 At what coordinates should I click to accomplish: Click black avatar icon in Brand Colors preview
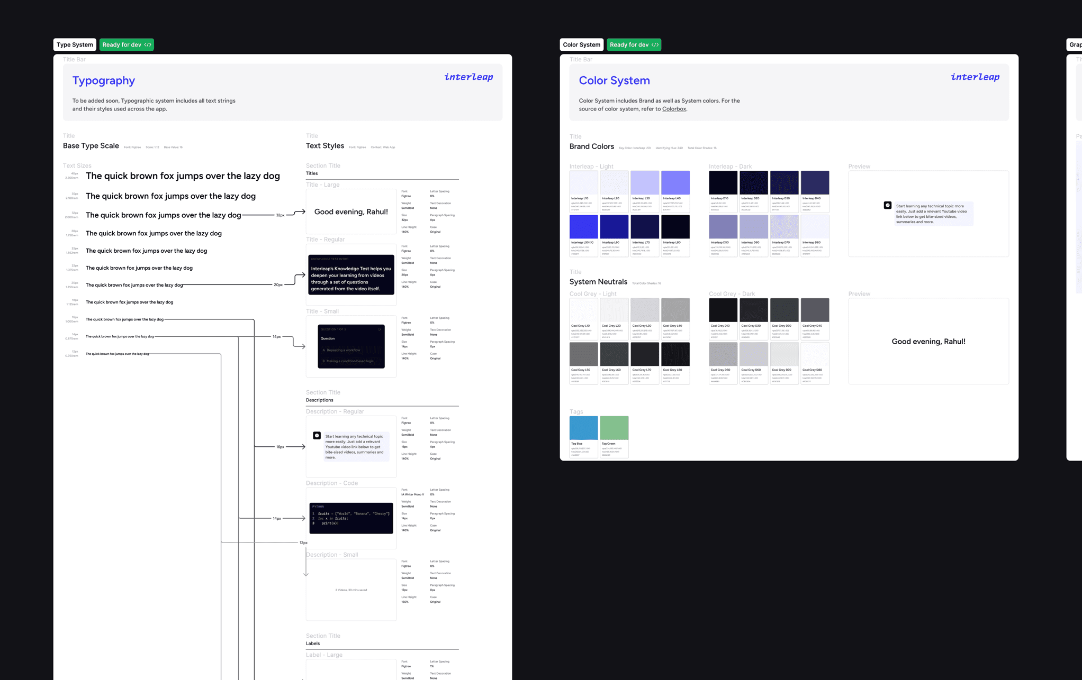[888, 205]
